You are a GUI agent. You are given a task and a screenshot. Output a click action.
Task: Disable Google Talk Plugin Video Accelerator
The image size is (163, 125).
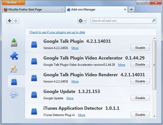[x=140, y=64]
